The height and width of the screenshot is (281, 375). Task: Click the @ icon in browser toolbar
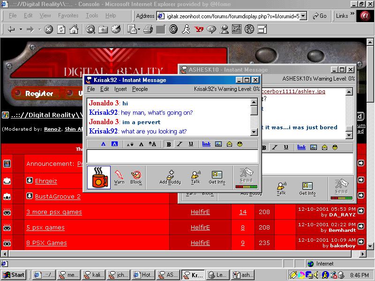click(173, 30)
